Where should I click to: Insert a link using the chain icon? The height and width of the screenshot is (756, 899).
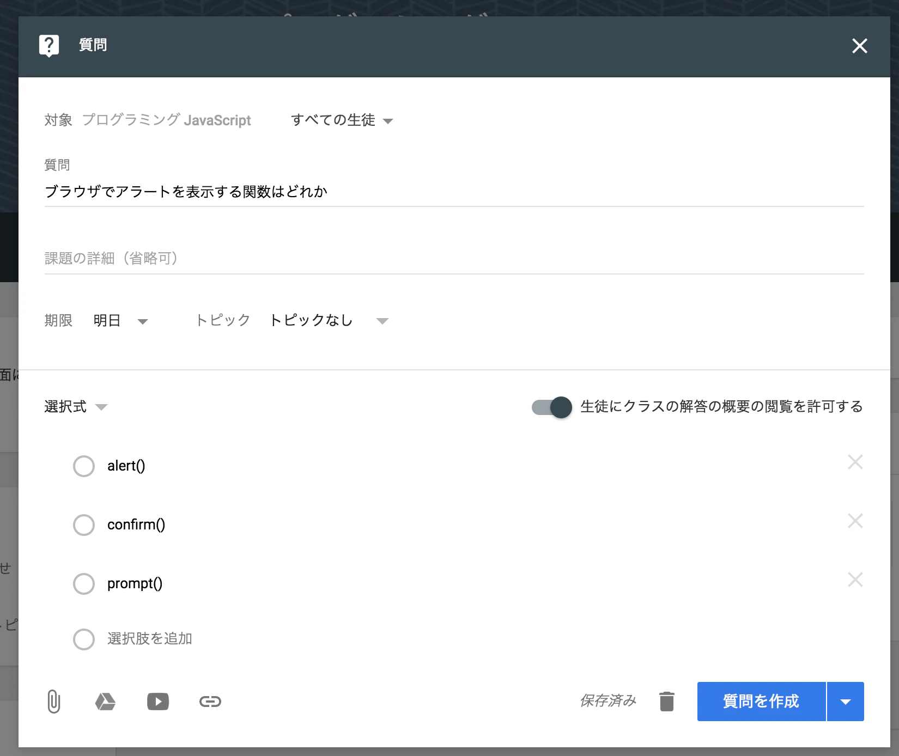[210, 702]
